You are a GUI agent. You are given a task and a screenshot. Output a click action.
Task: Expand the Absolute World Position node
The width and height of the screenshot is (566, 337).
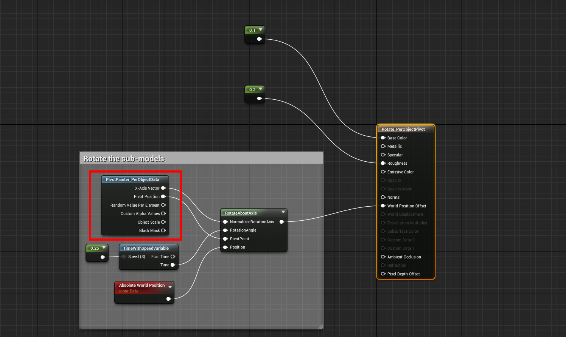pos(170,287)
